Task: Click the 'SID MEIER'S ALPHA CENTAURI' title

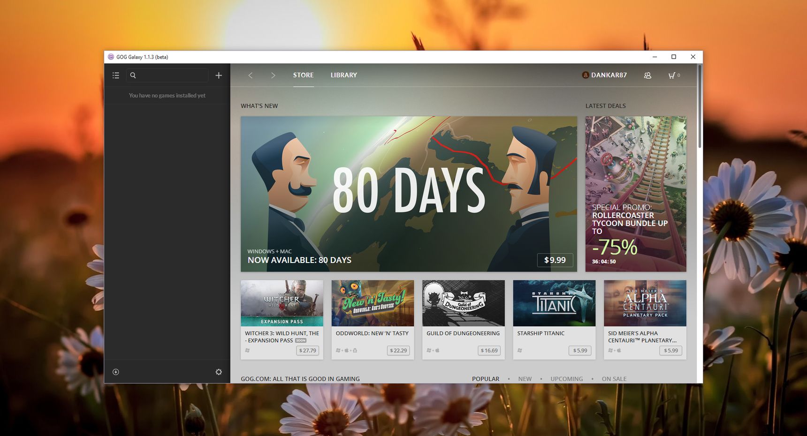Action: pos(642,337)
